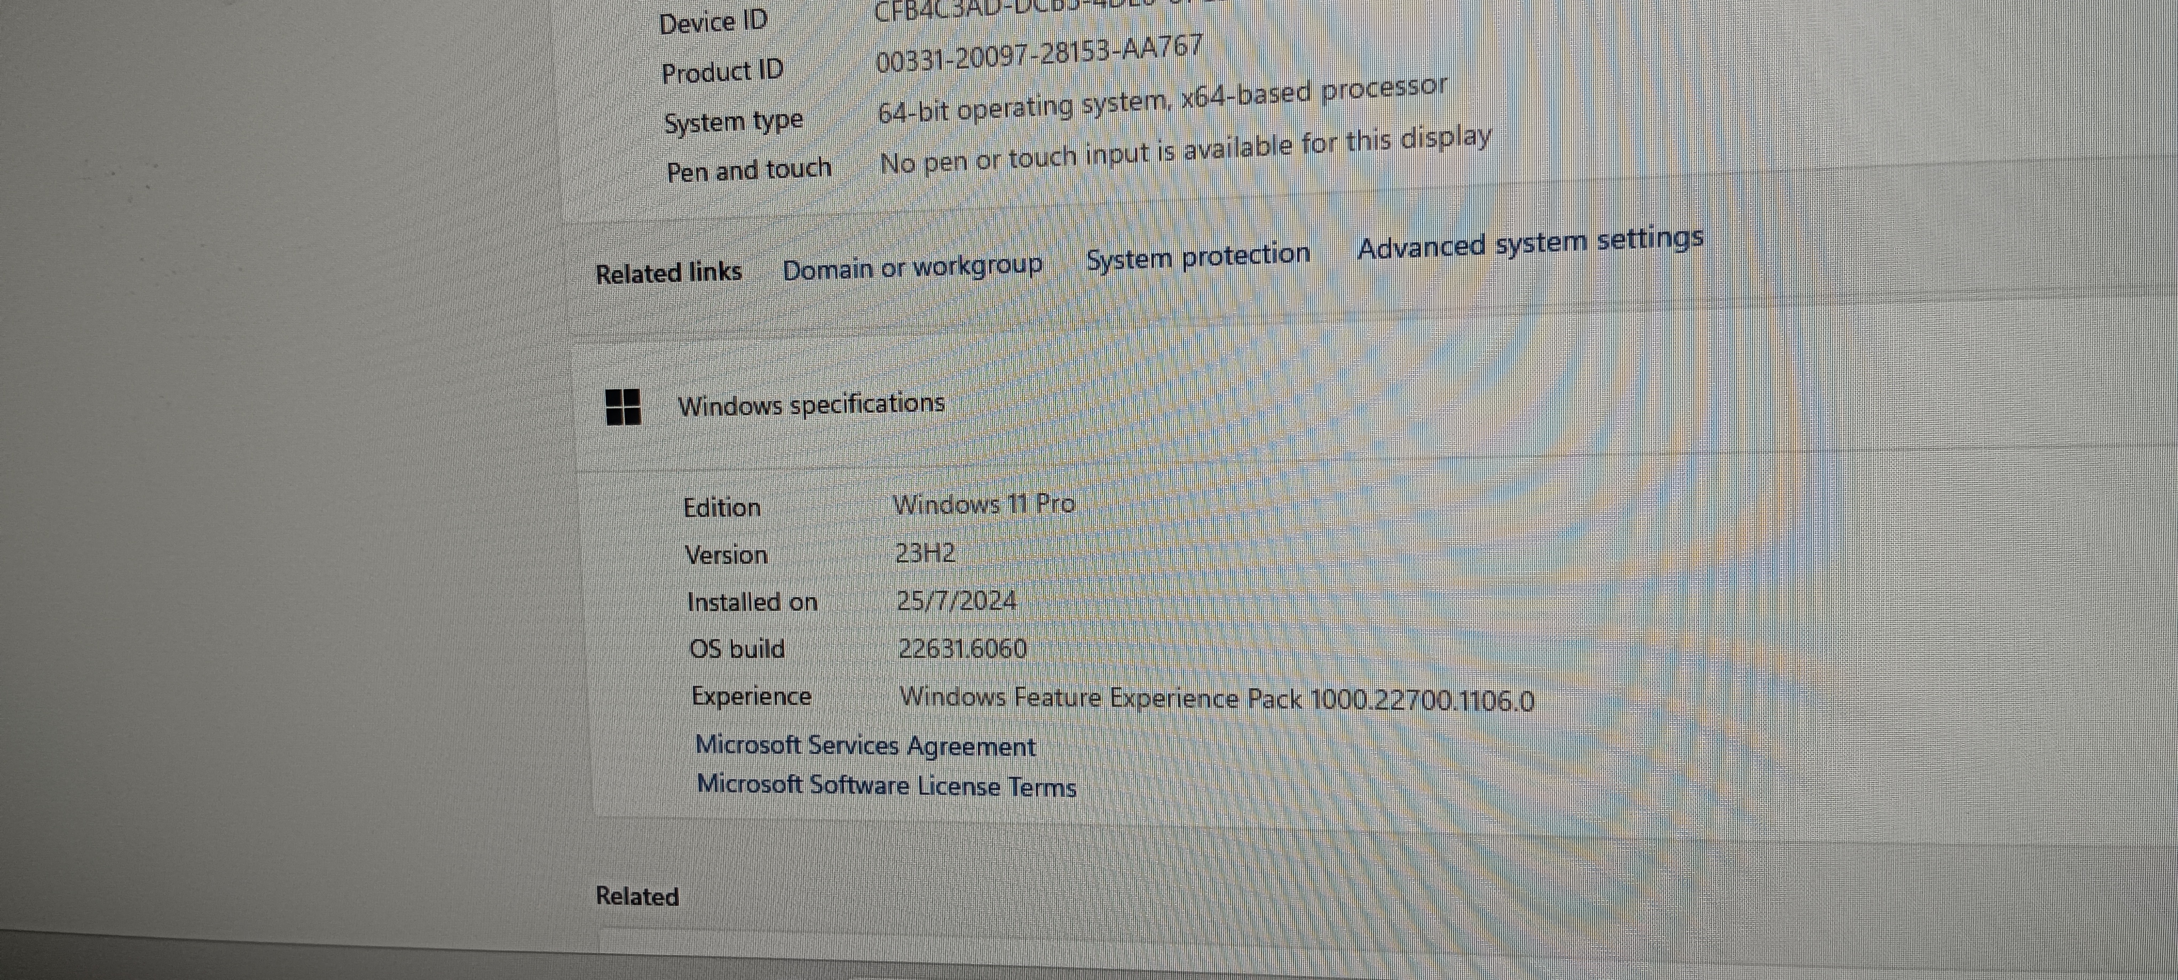Open the System protection link
Viewport: 2178px width, 980px height.
point(1198,256)
